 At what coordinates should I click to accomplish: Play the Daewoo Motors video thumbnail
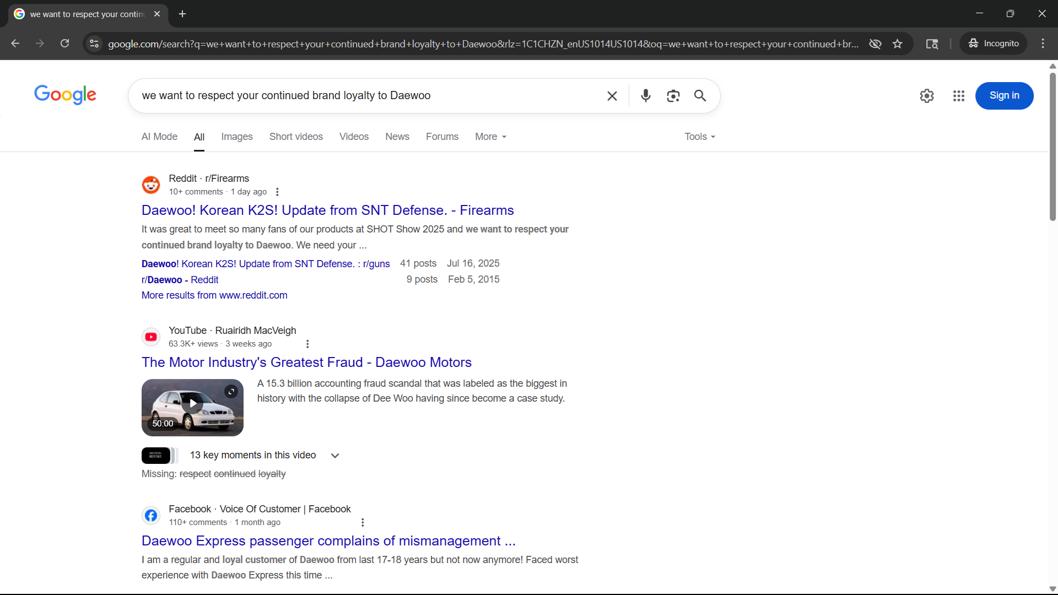pyautogui.click(x=192, y=408)
